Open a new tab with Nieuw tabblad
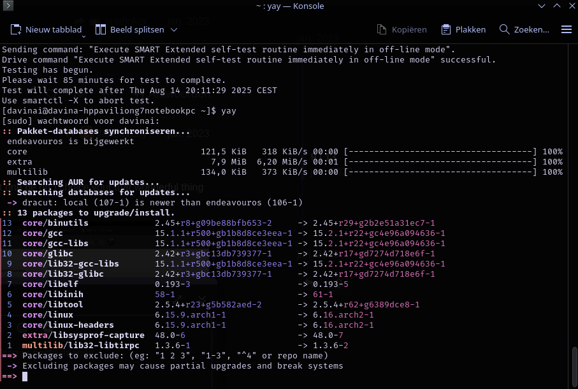This screenshot has width=578, height=389. (x=46, y=29)
